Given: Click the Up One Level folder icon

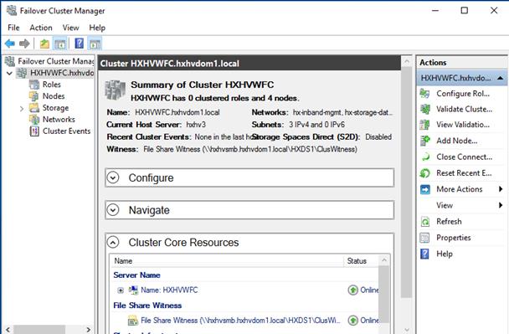Looking at the screenshot, I should [x=44, y=44].
